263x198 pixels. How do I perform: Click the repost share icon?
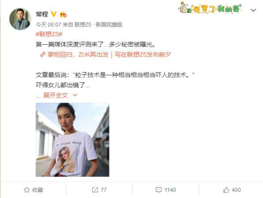(95, 190)
